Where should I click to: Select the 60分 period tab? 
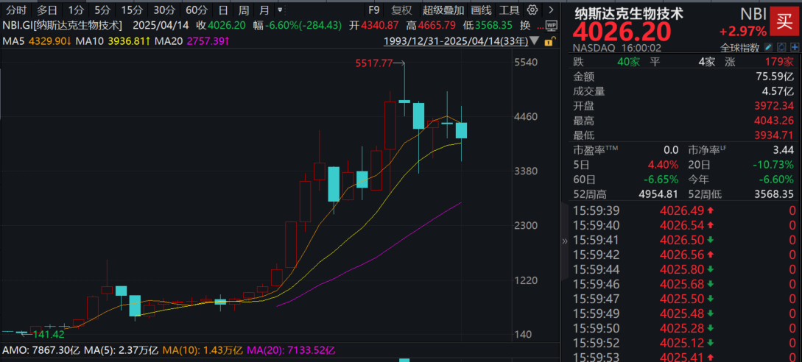coord(196,10)
